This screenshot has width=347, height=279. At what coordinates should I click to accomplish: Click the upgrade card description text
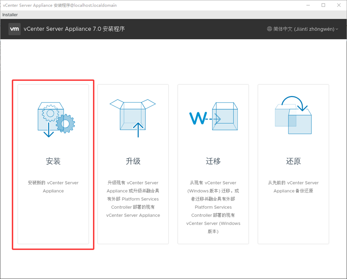[x=133, y=199]
